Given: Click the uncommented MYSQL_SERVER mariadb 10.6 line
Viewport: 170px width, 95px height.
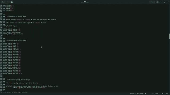Looking at the screenshot, I should [12, 67].
